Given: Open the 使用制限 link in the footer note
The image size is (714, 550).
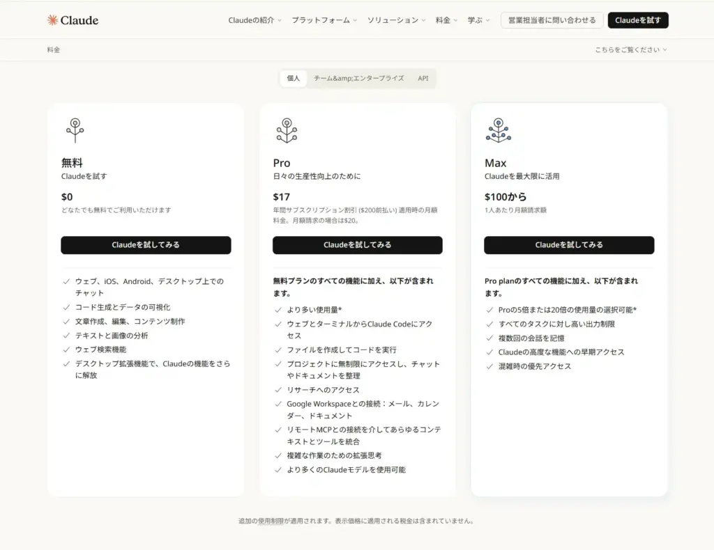Looking at the screenshot, I should pyautogui.click(x=271, y=521).
